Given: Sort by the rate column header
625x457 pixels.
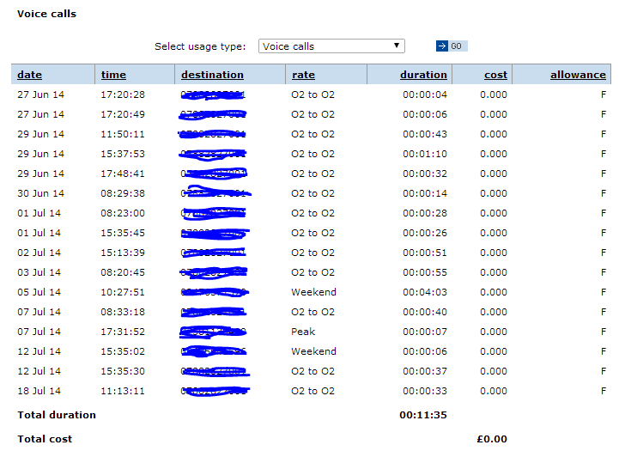Looking at the screenshot, I should pyautogui.click(x=303, y=75).
